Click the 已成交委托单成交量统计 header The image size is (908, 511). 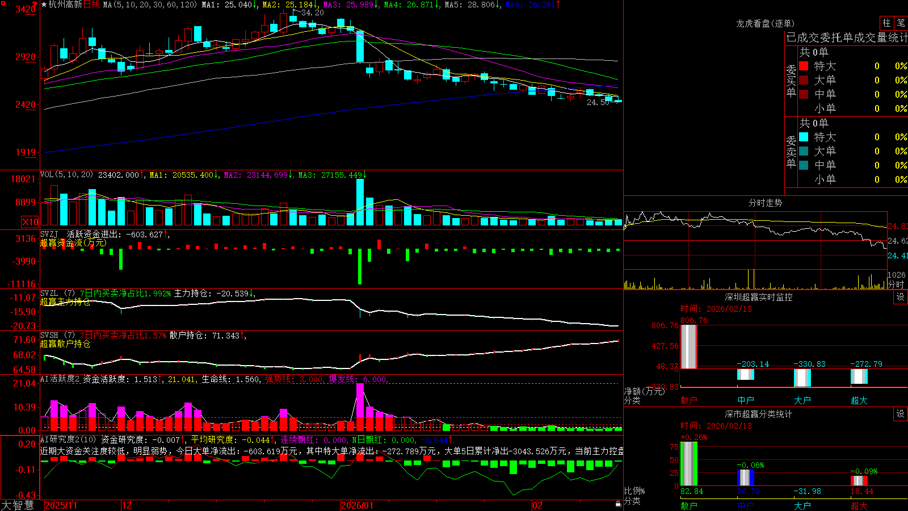click(x=847, y=37)
